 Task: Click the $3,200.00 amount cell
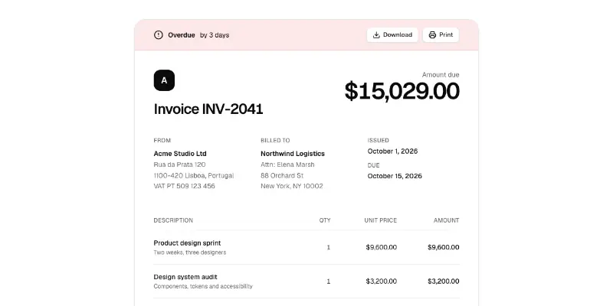pyautogui.click(x=444, y=282)
